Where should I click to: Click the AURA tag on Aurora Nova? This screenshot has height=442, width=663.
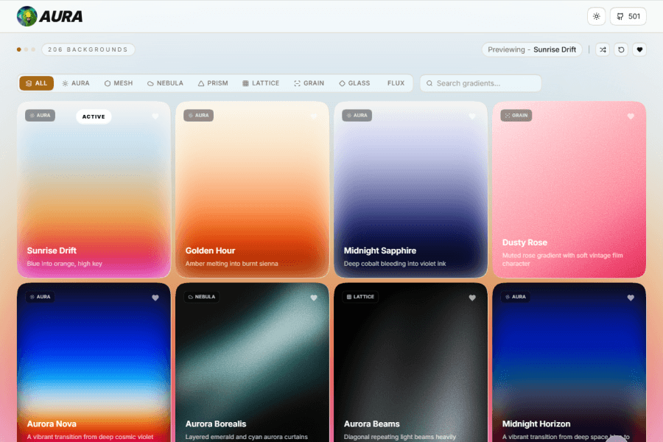click(x=41, y=297)
